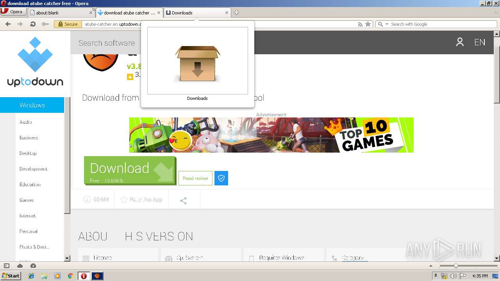Show hidden system tray icons
Image resolution: width=500 pixels, height=281 pixels.
tap(436, 276)
